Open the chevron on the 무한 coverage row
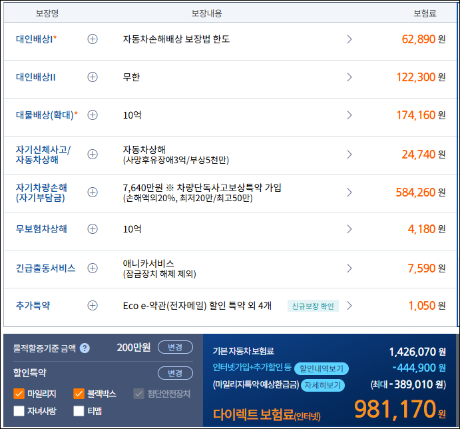The image size is (460, 429). pyautogui.click(x=349, y=77)
